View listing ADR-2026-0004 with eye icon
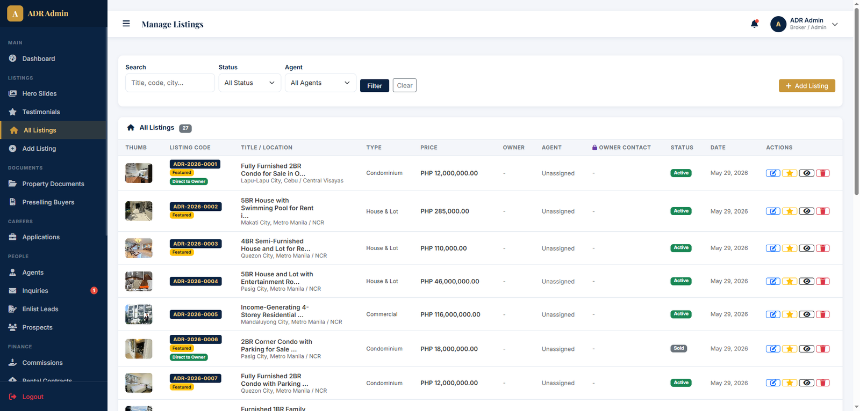860x411 pixels. [806, 282]
